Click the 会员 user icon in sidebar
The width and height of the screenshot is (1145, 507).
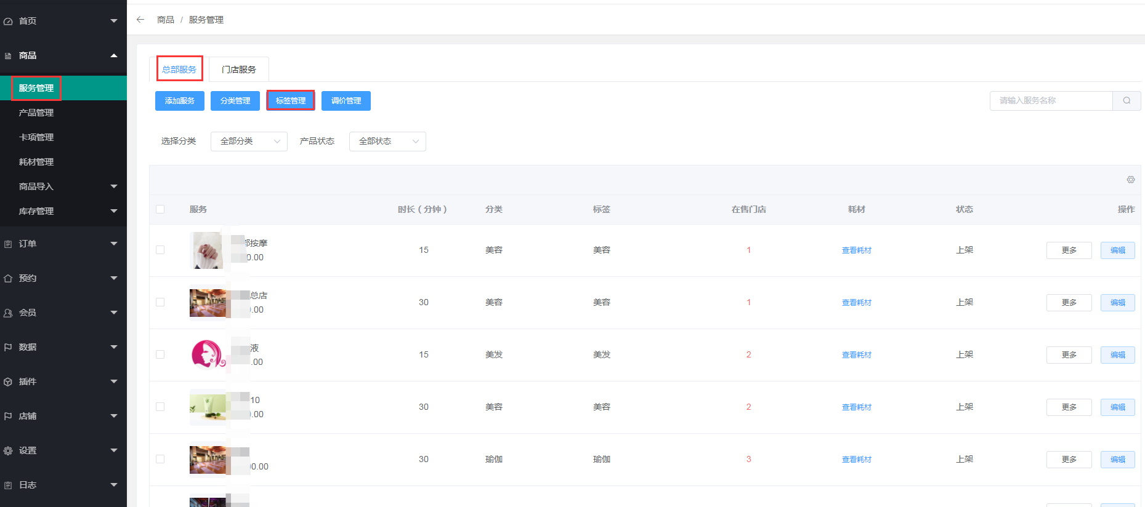point(8,313)
